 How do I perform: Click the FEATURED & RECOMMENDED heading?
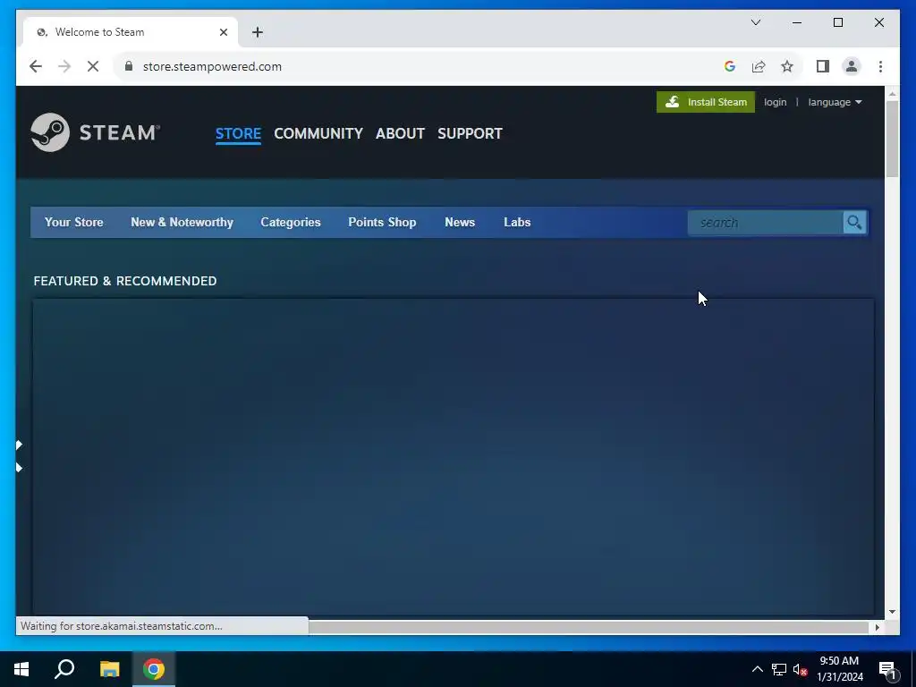click(125, 281)
